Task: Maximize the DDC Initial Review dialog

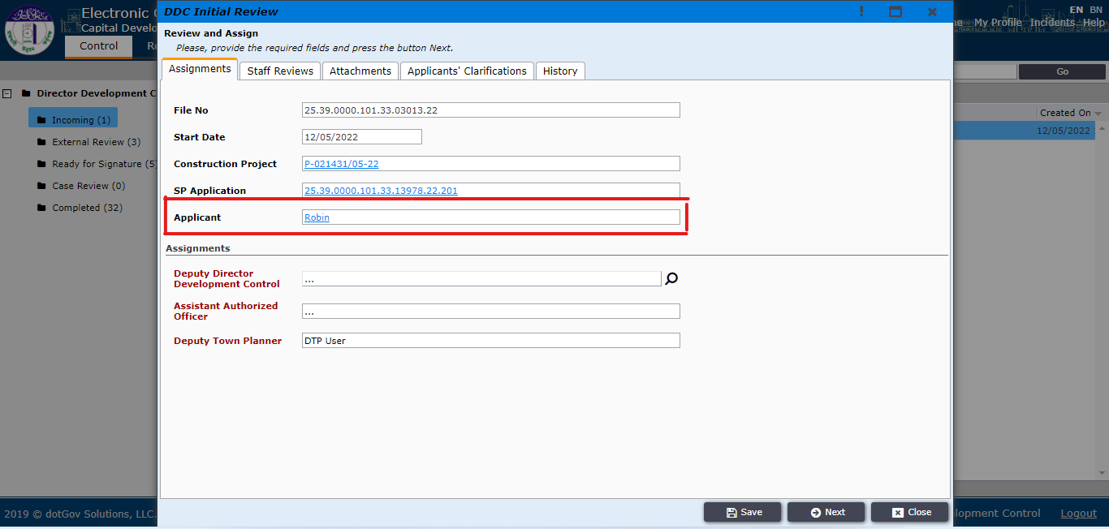Action: click(x=895, y=11)
